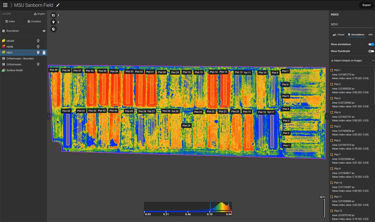This screenshot has height=222, width=375.
Task: Hide the Boundaries layer
Action: coord(43,31)
